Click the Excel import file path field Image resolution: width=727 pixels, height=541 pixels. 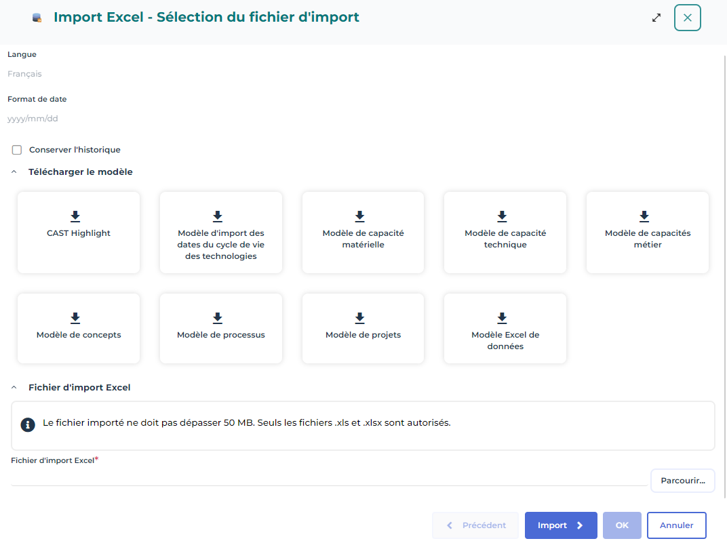[328, 478]
